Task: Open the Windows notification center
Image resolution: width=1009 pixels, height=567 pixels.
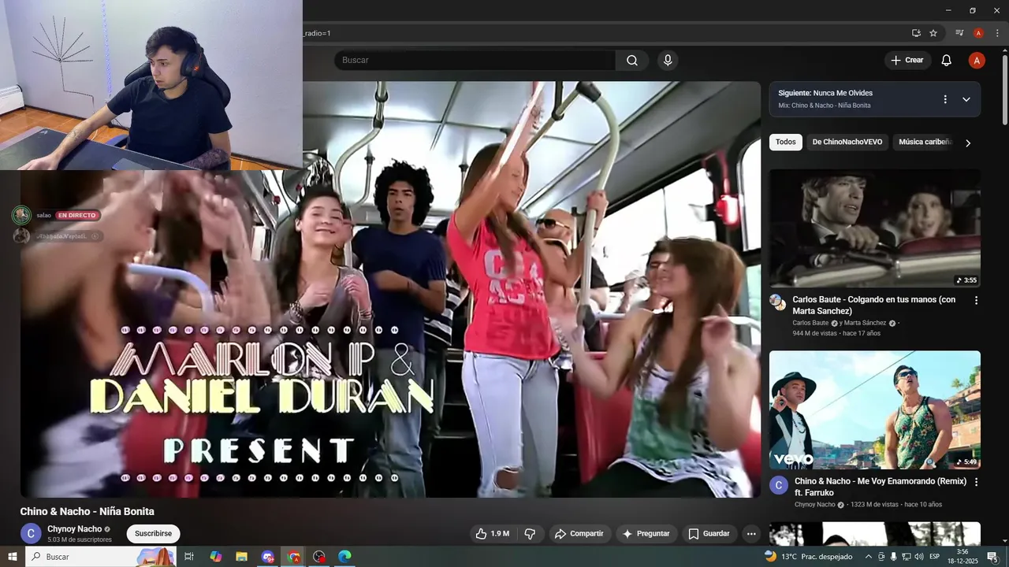Action: (x=992, y=557)
